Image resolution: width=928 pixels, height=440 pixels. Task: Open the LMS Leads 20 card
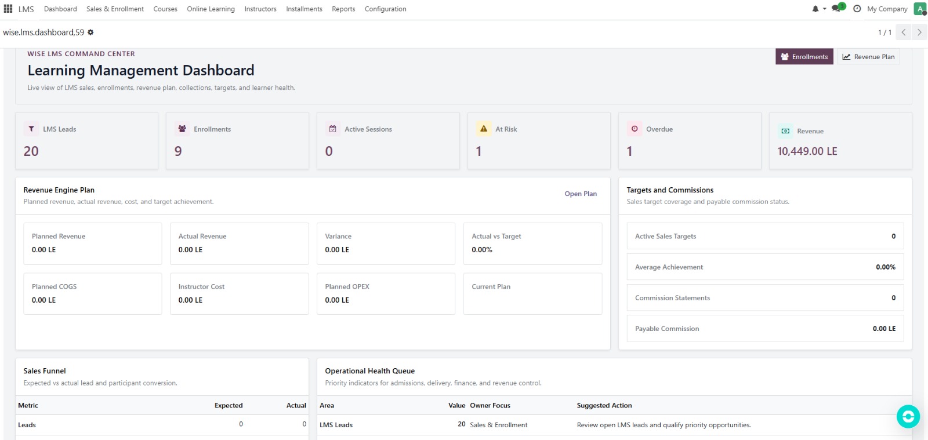tap(87, 141)
